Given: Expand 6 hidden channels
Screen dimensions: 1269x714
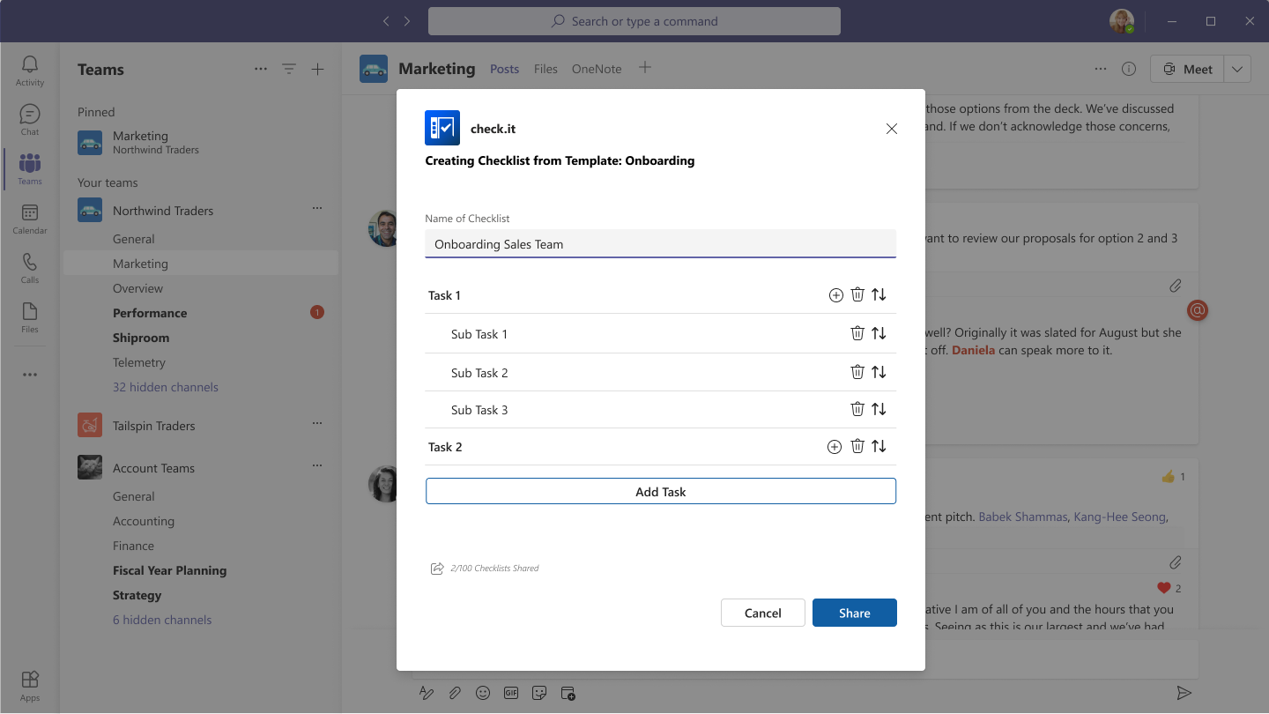Looking at the screenshot, I should tap(162, 620).
